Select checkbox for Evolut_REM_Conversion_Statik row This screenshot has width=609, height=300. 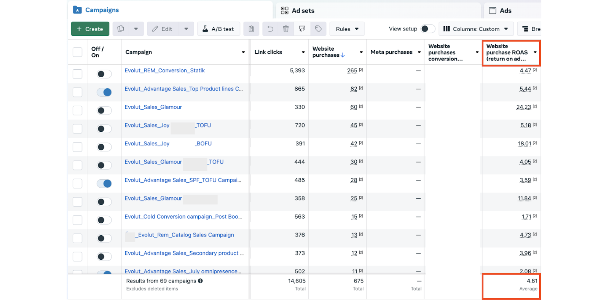pos(77,74)
